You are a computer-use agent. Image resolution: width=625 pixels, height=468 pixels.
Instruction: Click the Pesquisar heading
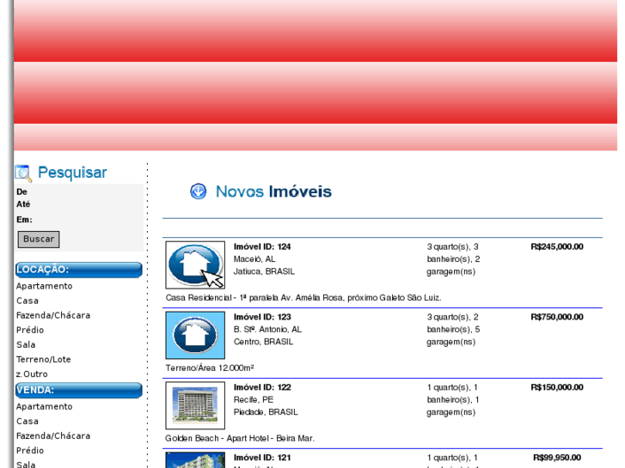(72, 173)
